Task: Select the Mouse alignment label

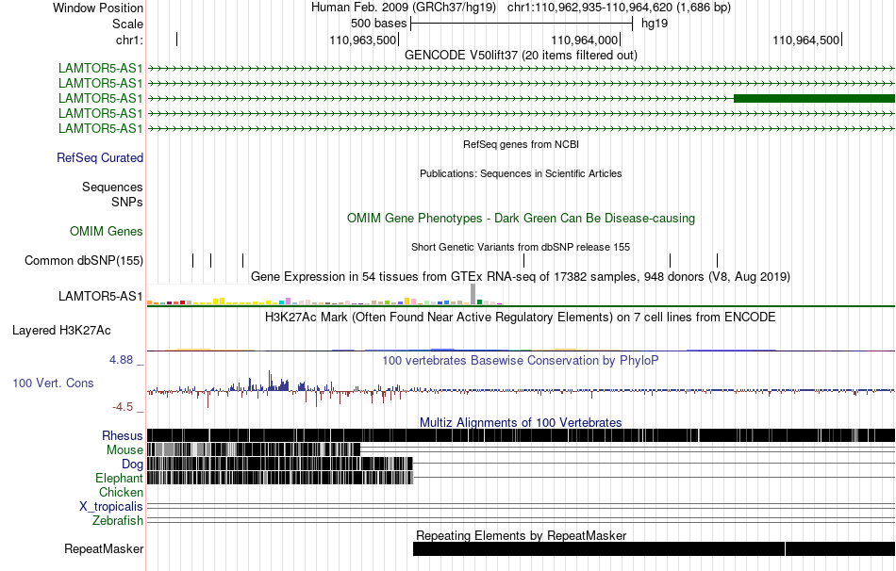Action: [x=124, y=450]
